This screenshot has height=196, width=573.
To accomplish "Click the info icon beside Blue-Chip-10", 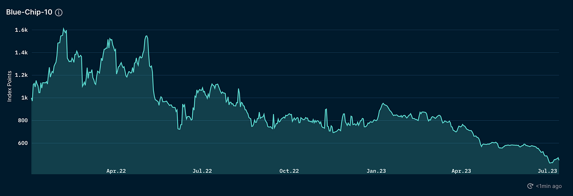I will (x=59, y=12).
